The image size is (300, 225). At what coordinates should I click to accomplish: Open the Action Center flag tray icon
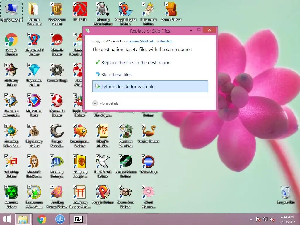258,219
